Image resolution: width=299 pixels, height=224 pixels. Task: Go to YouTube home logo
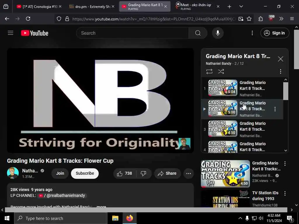(34, 33)
